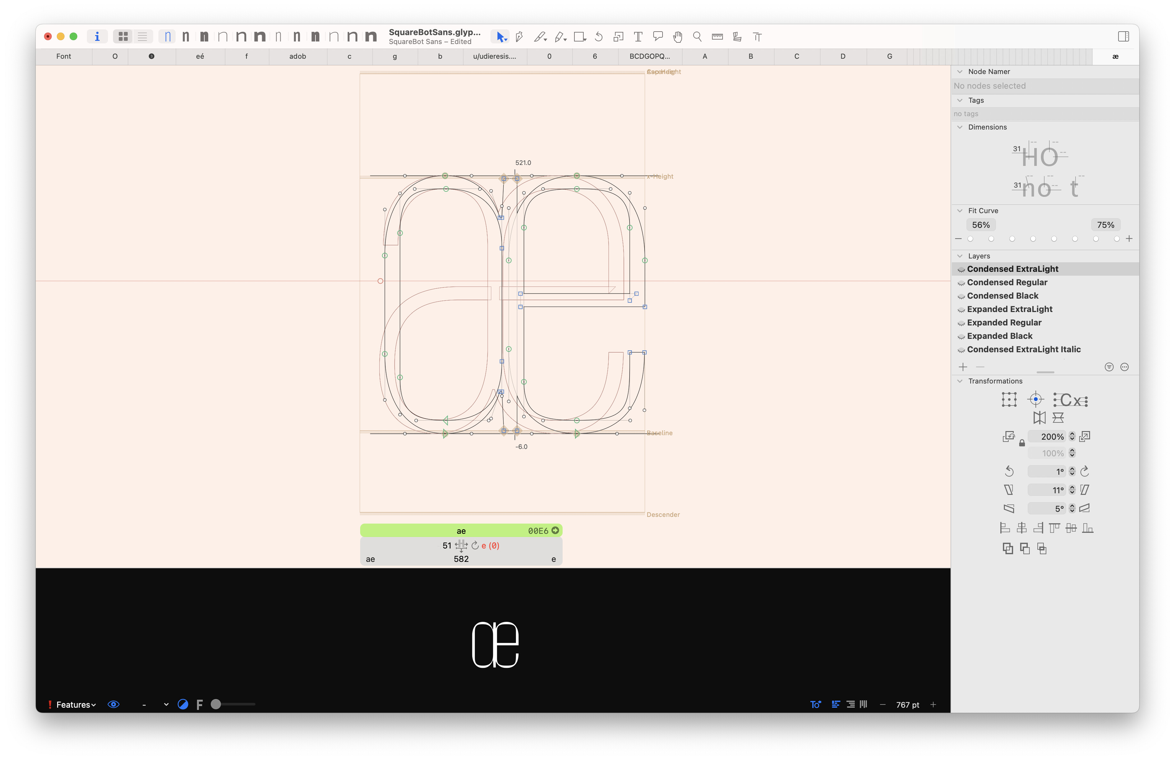
Task: Collapse the Layers section
Action: [x=960, y=256]
